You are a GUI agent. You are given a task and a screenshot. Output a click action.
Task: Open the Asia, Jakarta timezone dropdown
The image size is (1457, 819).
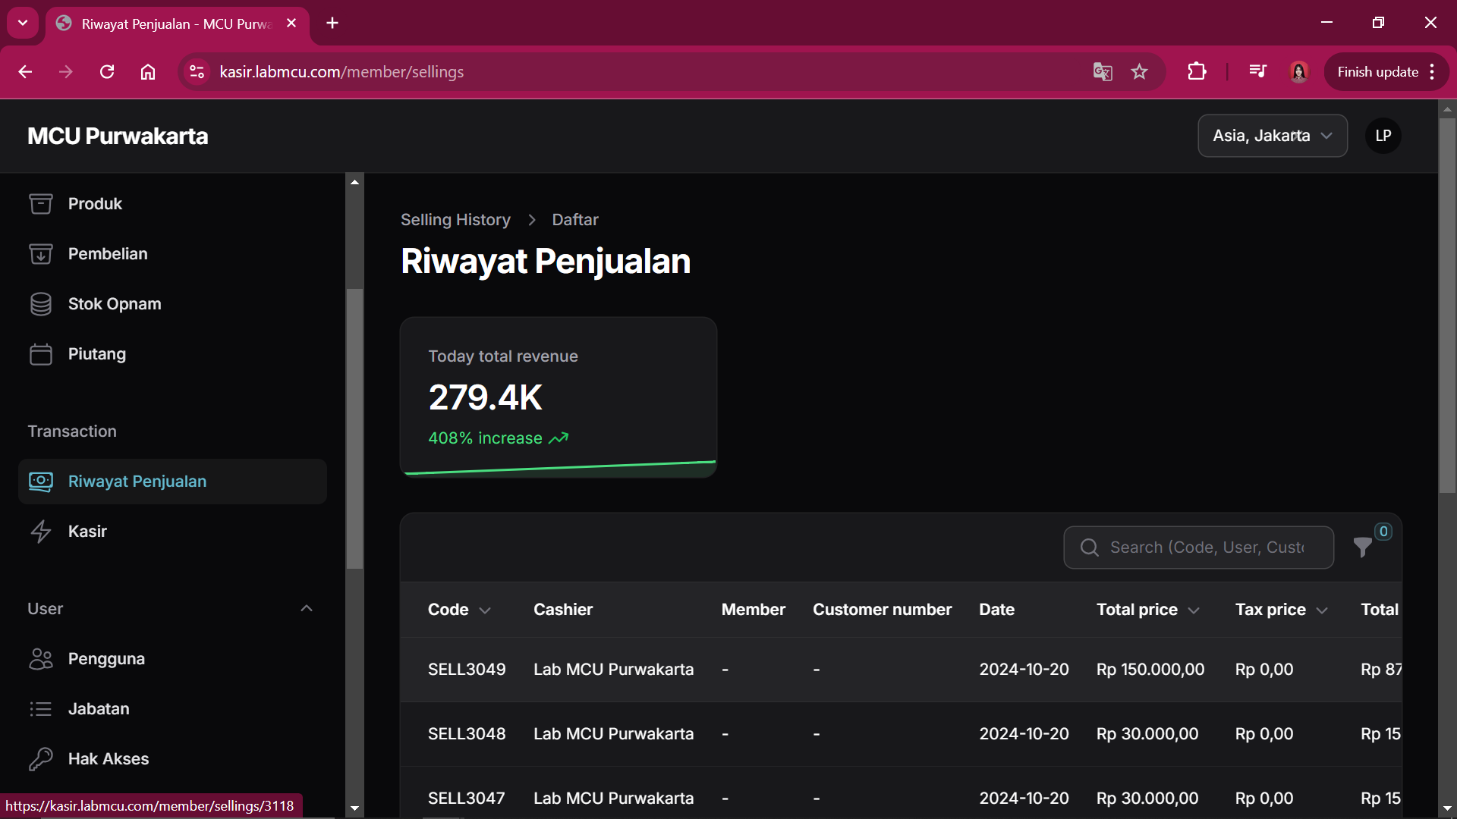coord(1272,136)
